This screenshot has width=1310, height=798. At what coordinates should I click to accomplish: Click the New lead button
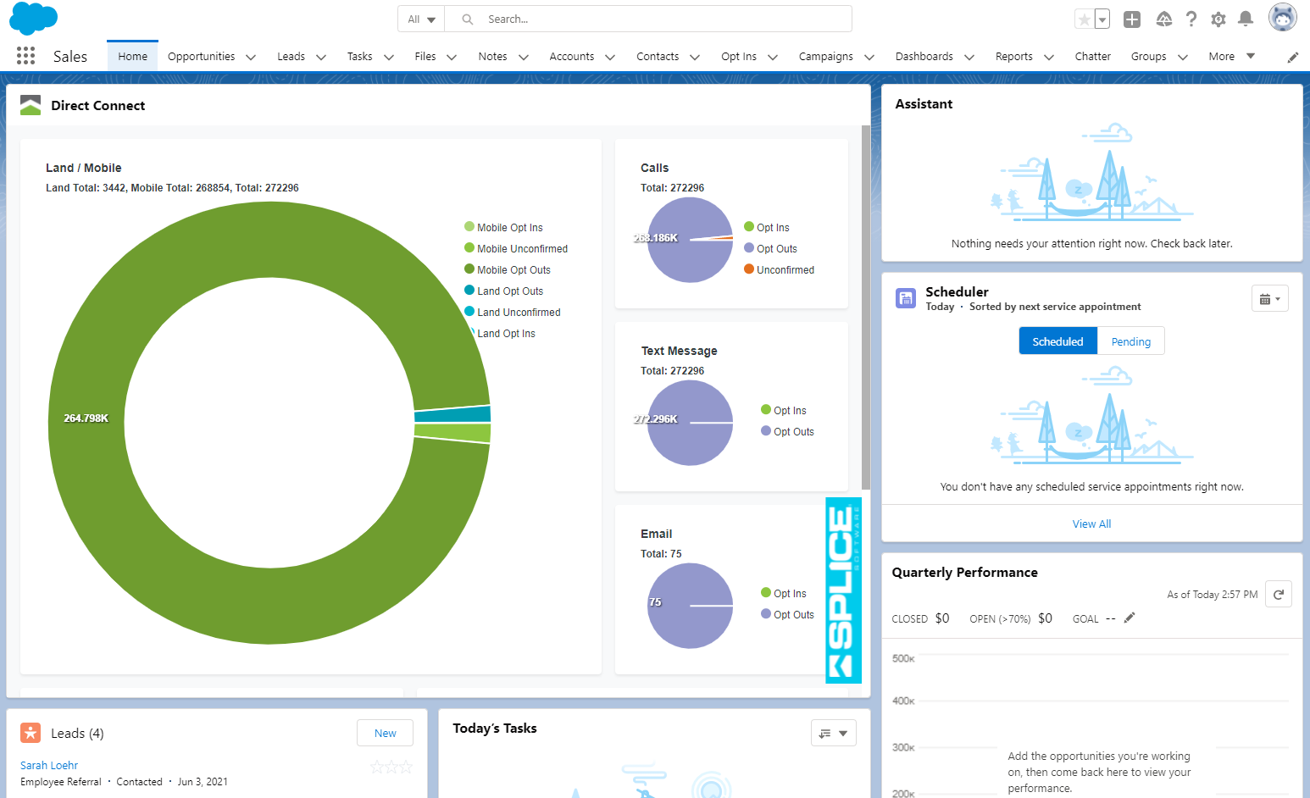(385, 734)
